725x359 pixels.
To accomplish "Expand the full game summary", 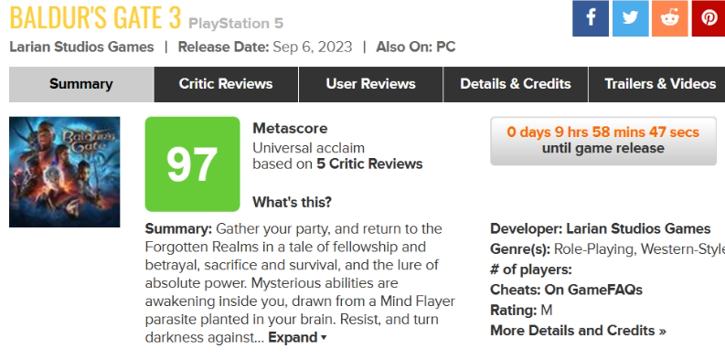I will point(297,337).
